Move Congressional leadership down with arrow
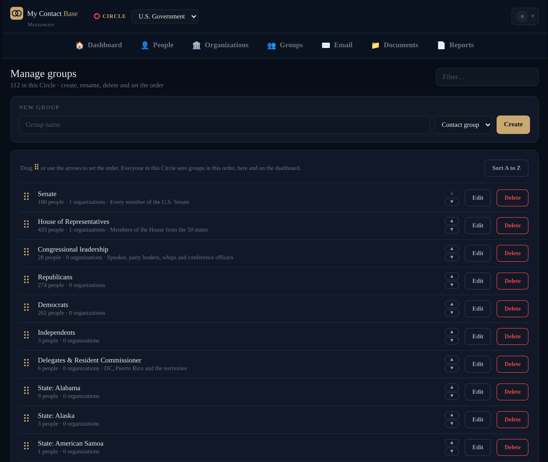Image resolution: width=548 pixels, height=462 pixels. tap(452, 257)
